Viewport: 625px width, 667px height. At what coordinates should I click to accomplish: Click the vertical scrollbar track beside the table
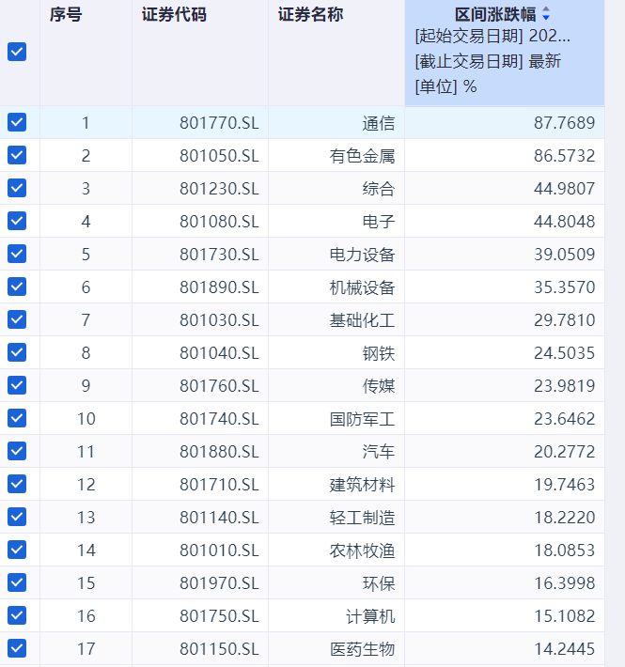(x=615, y=333)
